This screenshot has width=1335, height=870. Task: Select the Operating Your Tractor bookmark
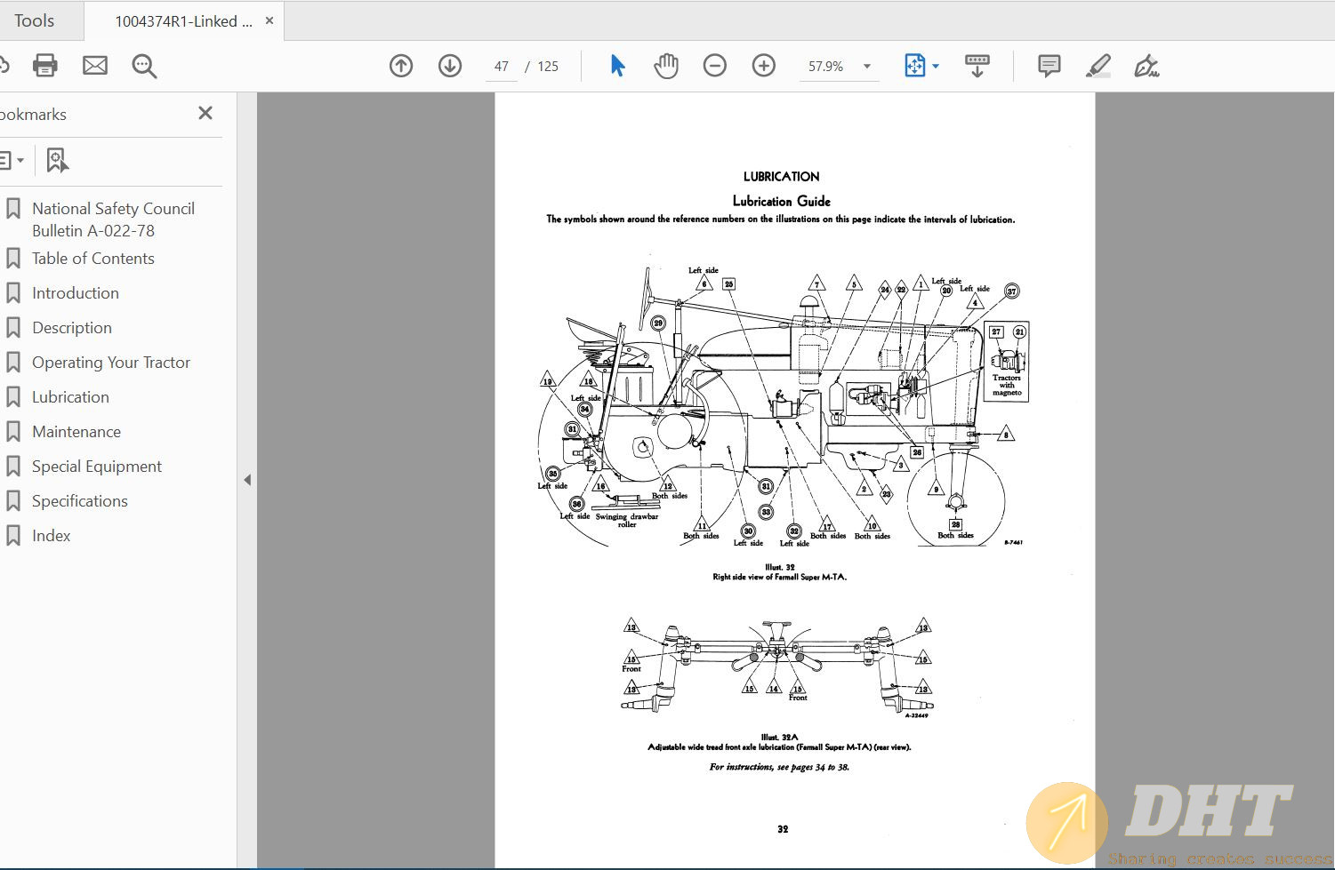(x=111, y=363)
